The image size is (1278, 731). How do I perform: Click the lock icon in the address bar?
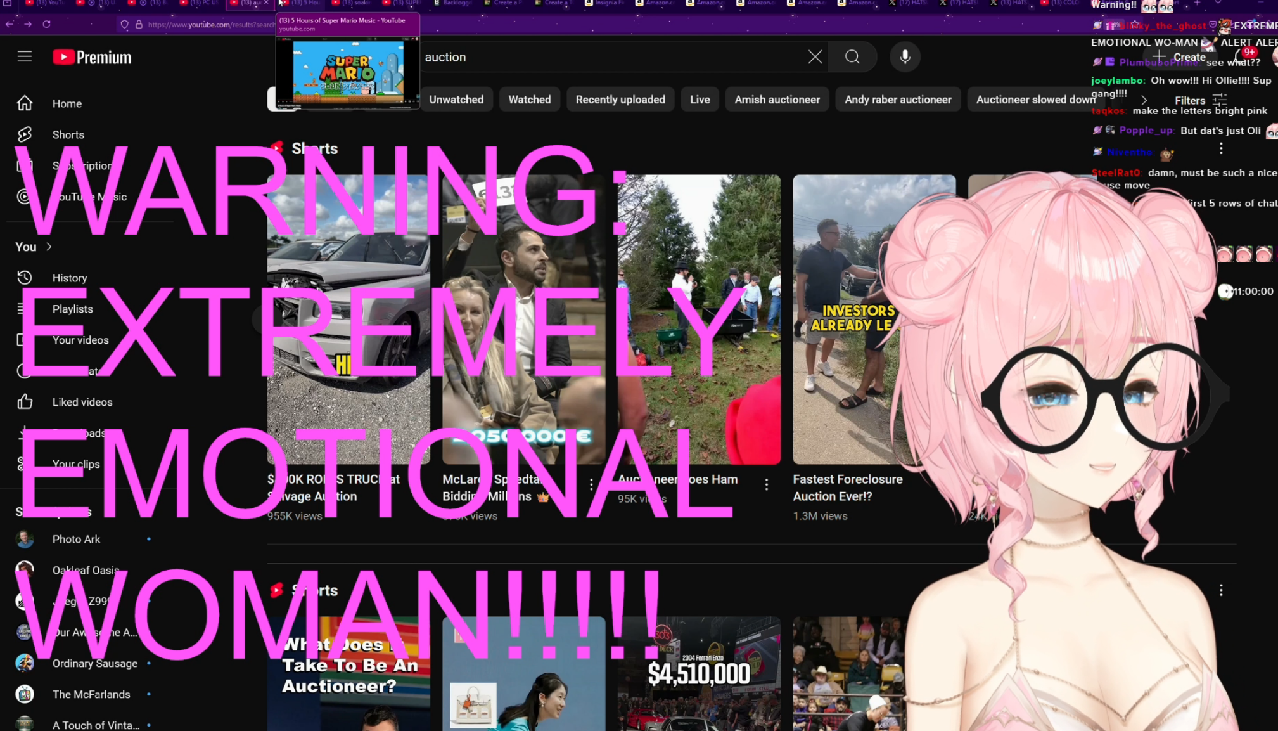tap(139, 25)
